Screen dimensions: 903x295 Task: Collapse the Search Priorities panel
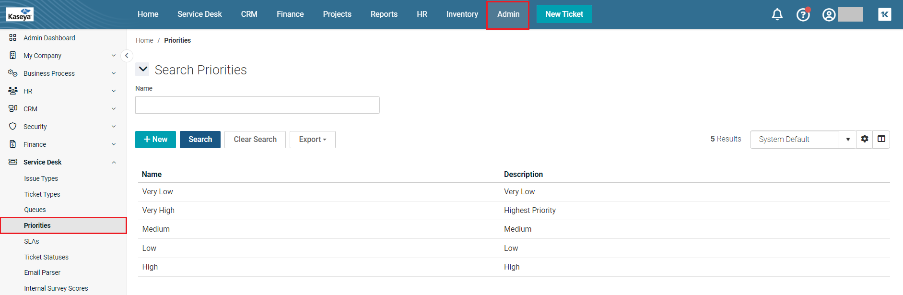tap(142, 70)
